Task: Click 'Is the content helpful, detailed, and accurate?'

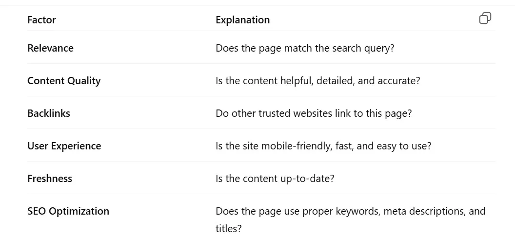Action: tap(318, 81)
